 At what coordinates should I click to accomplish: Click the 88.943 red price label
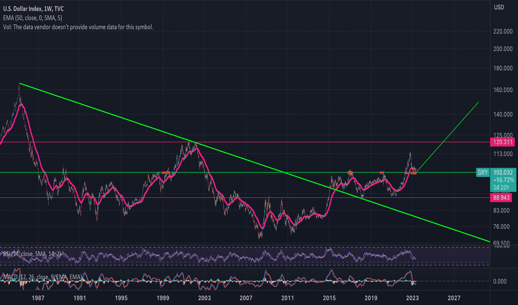click(x=501, y=197)
